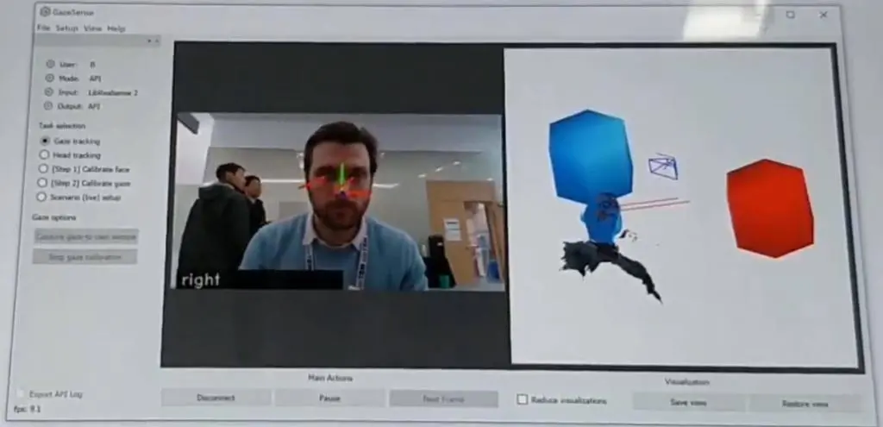
Task: Click the Mode settings icon
Action: tap(49, 78)
